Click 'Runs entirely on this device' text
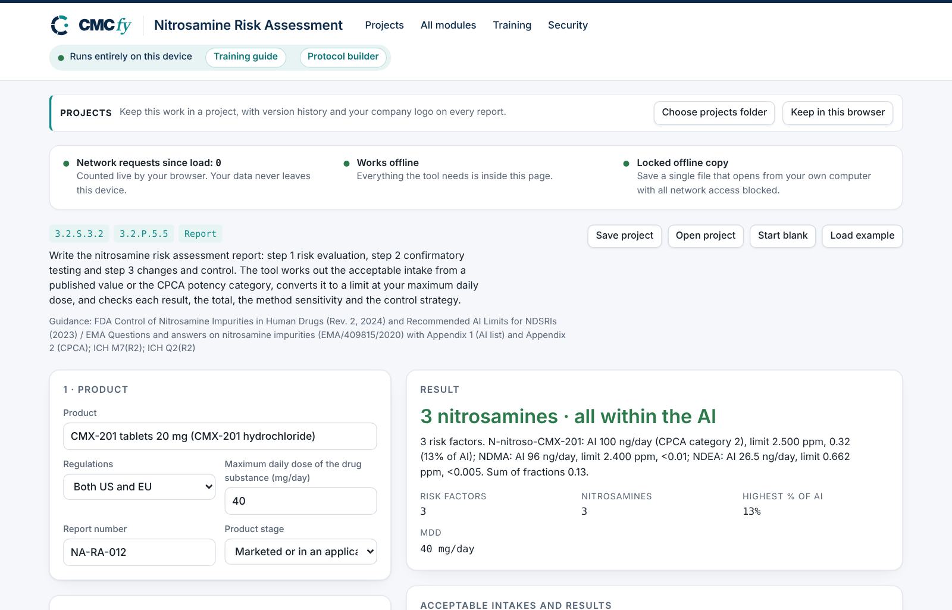This screenshot has height=610, width=952. pos(131,57)
